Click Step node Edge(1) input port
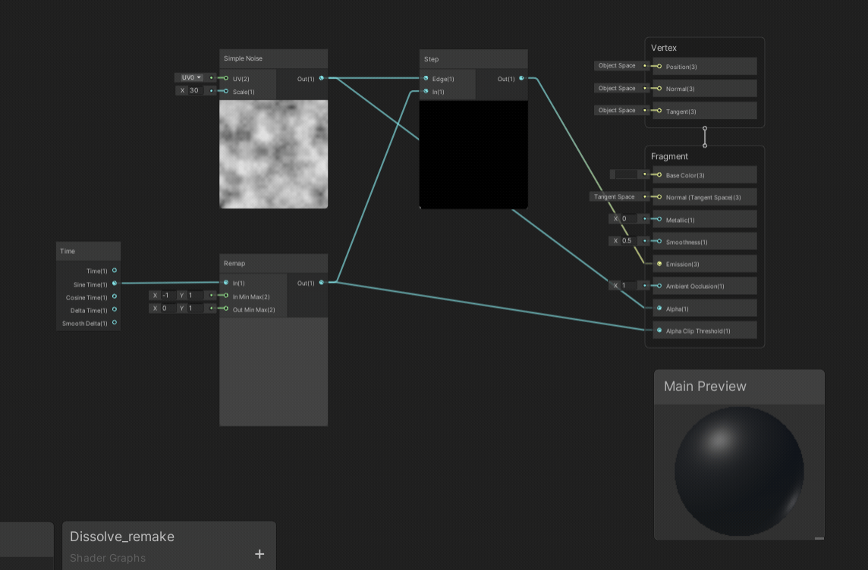The height and width of the screenshot is (570, 868). [426, 78]
